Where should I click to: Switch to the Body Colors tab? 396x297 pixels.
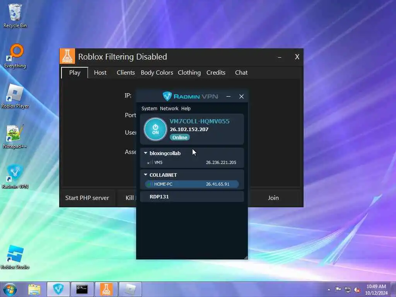coord(157,73)
